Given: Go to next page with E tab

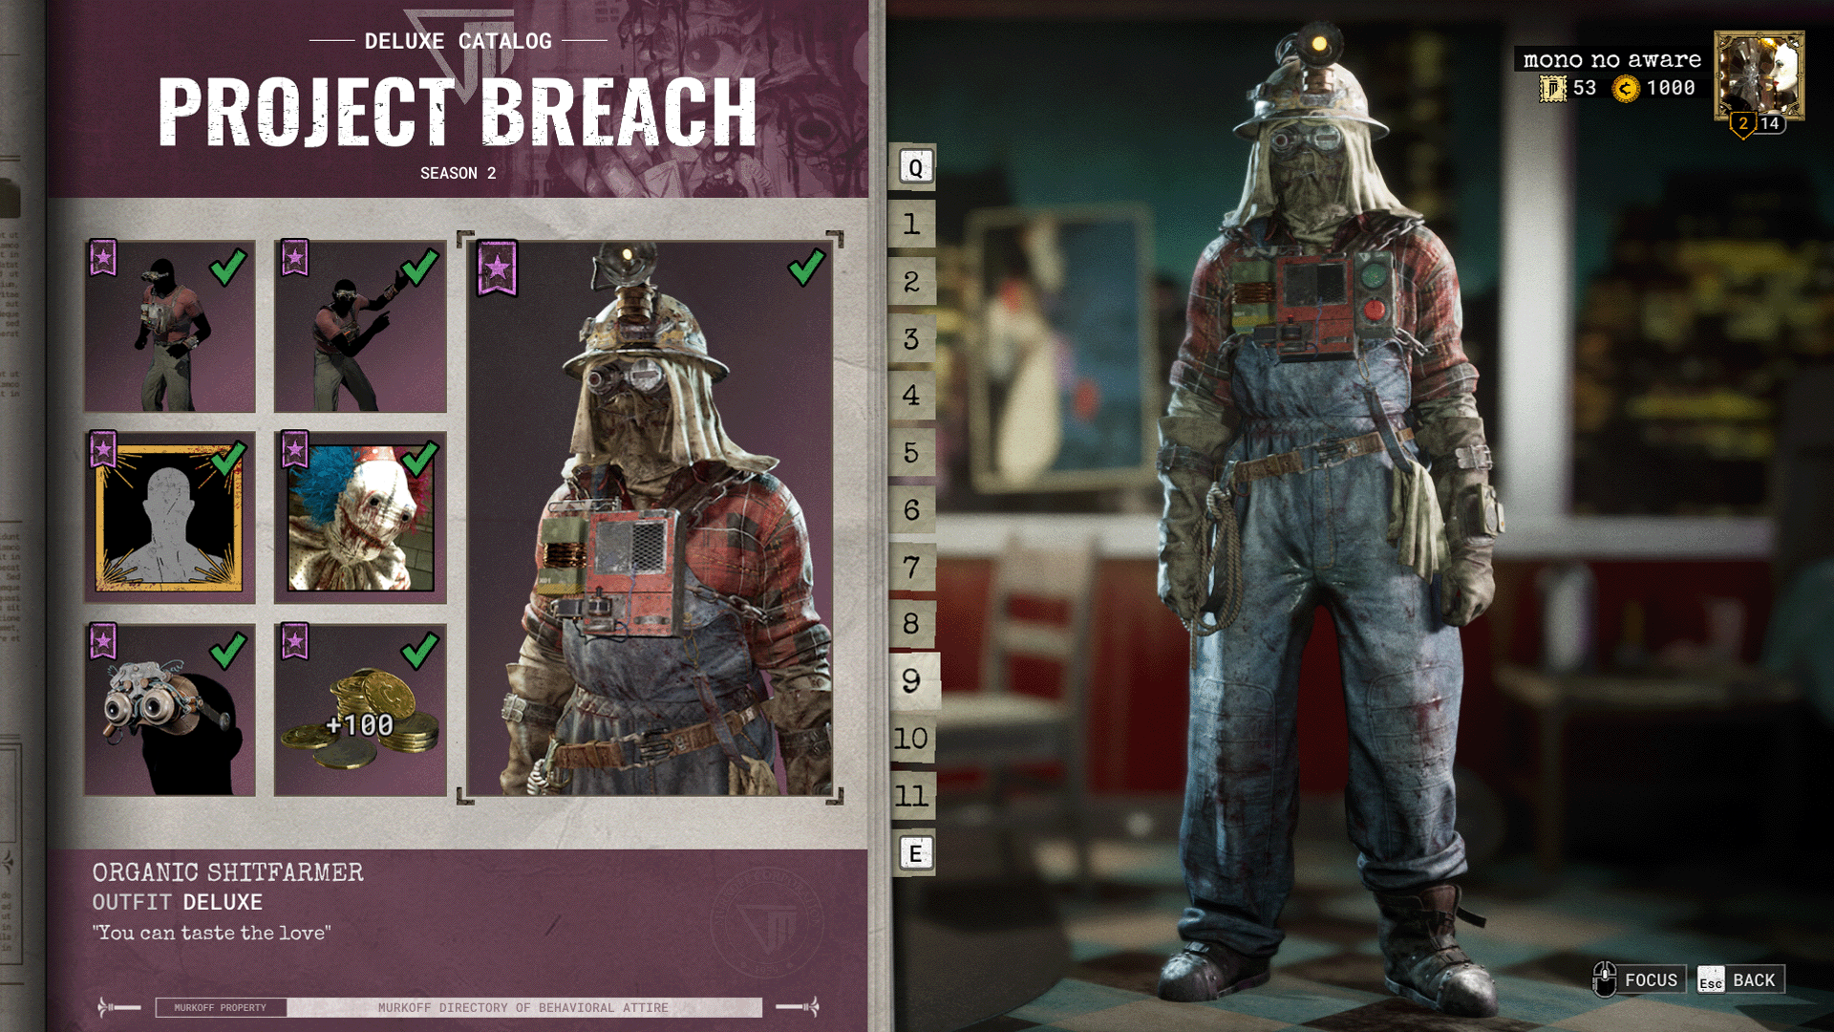Looking at the screenshot, I should coord(915,853).
